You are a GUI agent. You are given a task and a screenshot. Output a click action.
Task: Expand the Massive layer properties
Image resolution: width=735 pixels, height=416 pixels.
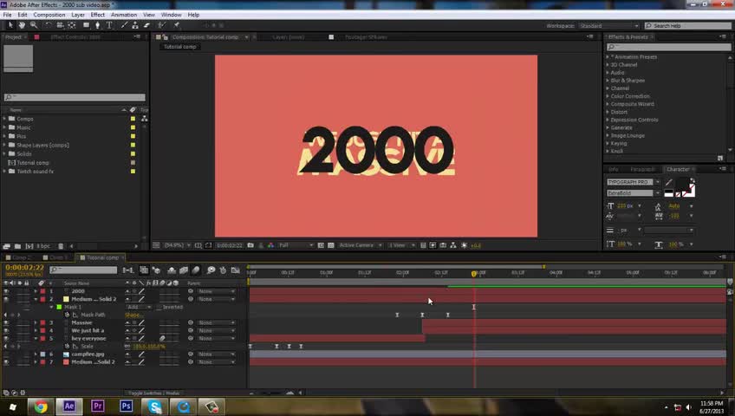coord(36,322)
